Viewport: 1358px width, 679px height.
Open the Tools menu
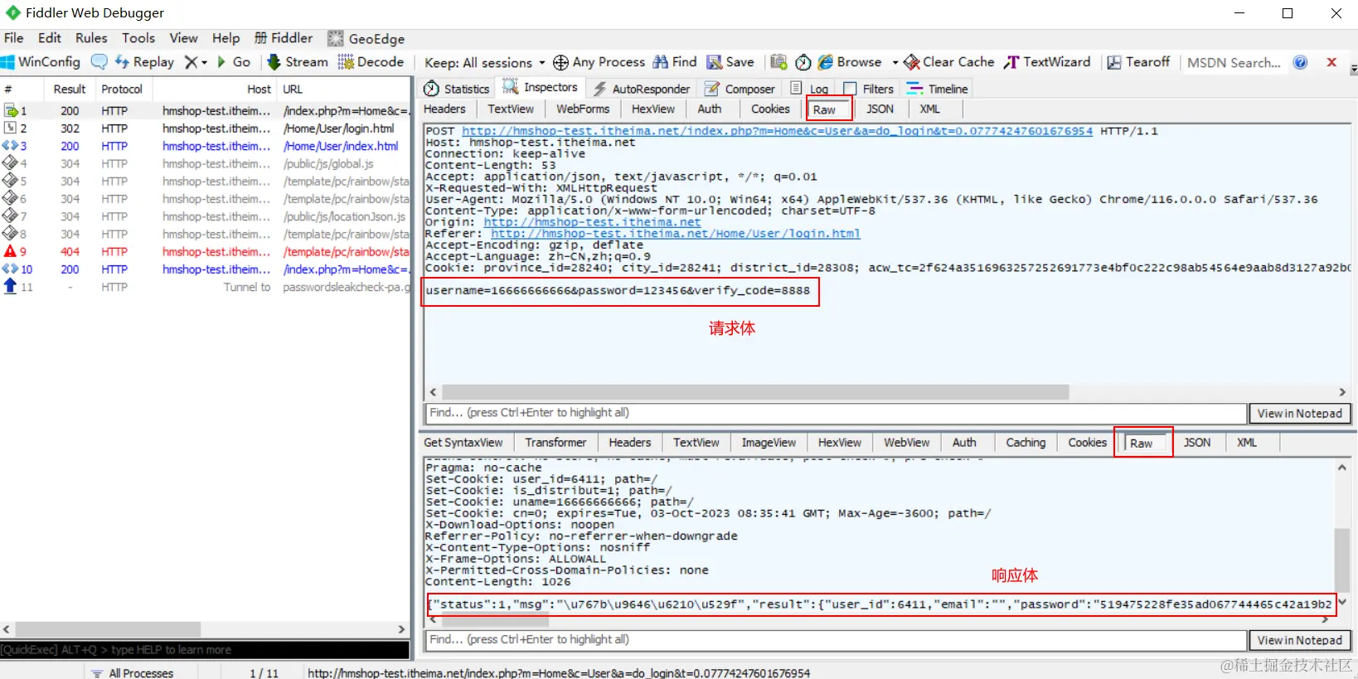138,38
